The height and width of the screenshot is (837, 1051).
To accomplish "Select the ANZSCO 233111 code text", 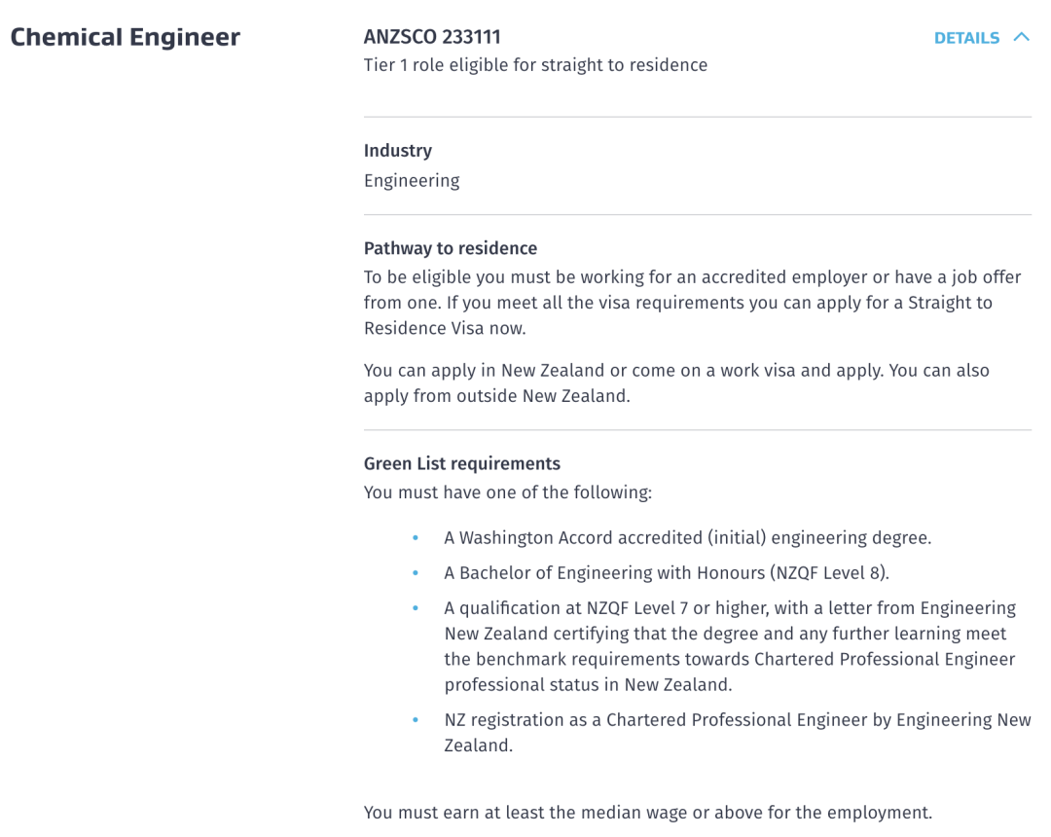I will pos(432,37).
